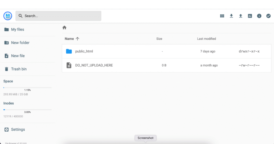Click the DO_NOT_UPLOAD_HERE file icon

[x=69, y=65]
